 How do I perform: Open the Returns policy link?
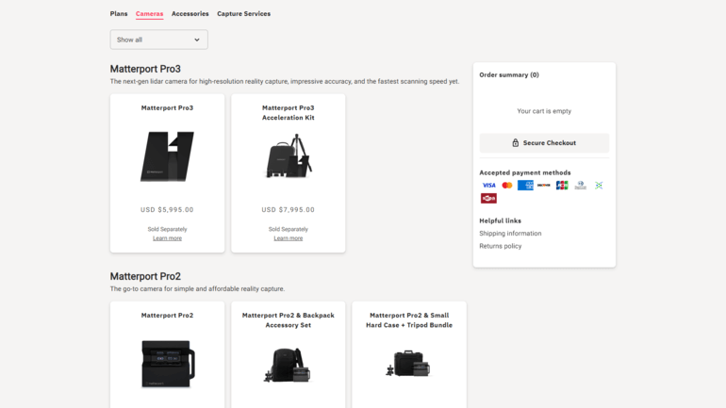pos(500,246)
